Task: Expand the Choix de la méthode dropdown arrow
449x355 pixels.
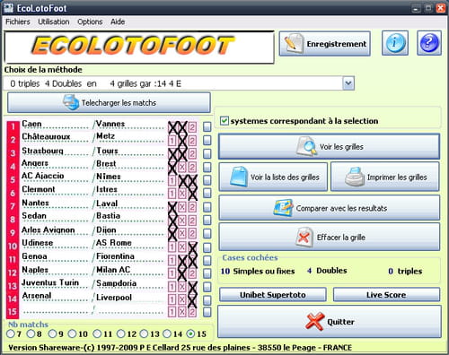Action: 348,83
